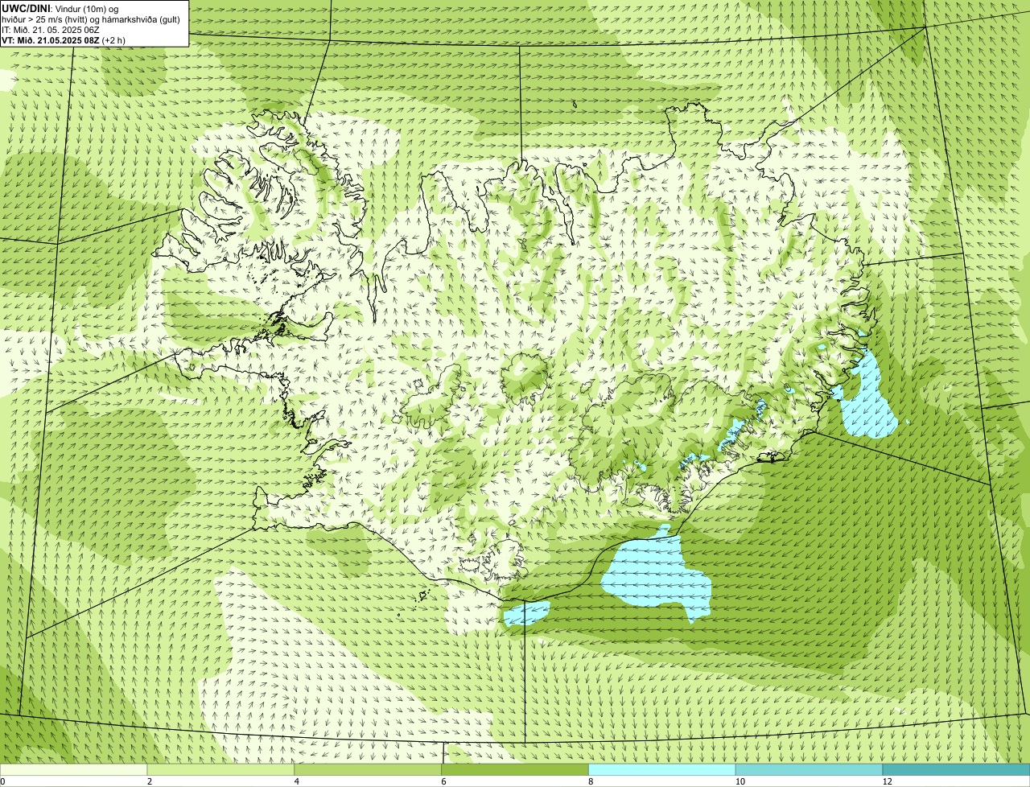Click the valid time line 'VT: Mið. 21.05.2025 08Z (+2 h)'
Image resolution: width=1030 pixels, height=787 pixels.
pos(64,39)
